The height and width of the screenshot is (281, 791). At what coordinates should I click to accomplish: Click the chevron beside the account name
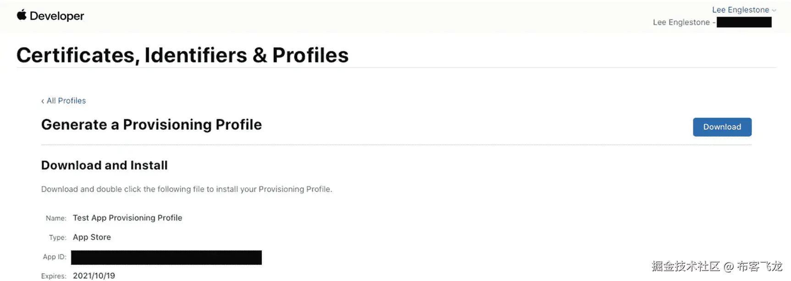click(774, 10)
